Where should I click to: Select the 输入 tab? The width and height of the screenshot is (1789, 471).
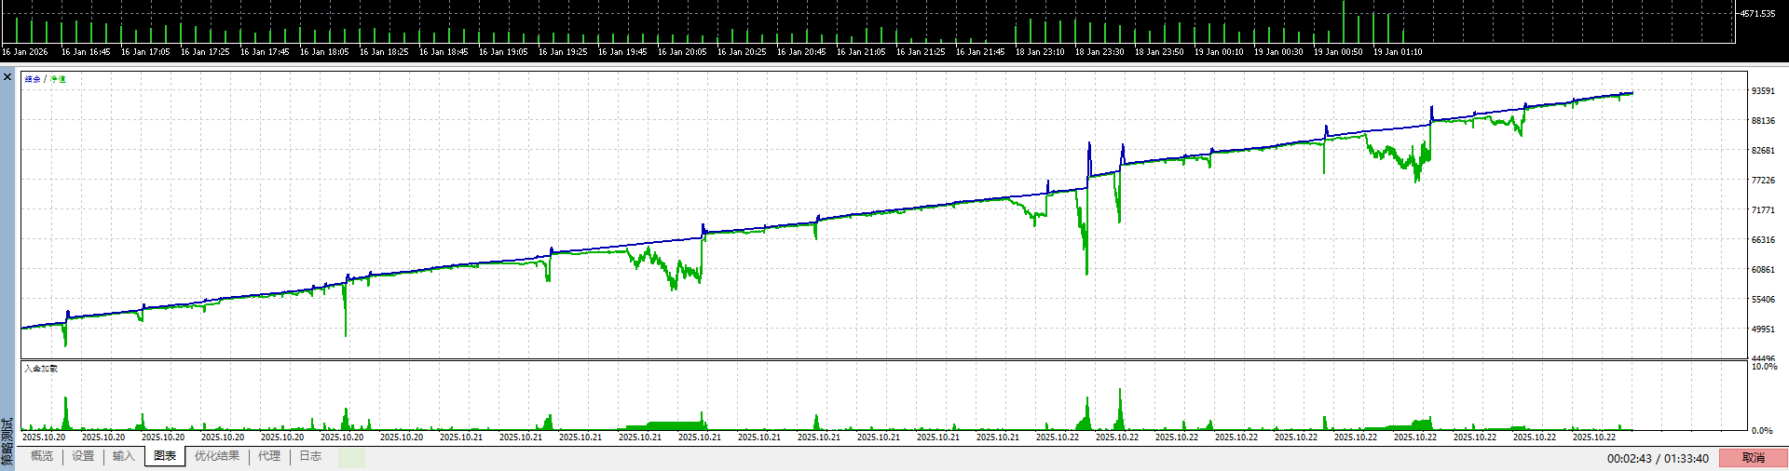[x=124, y=456]
